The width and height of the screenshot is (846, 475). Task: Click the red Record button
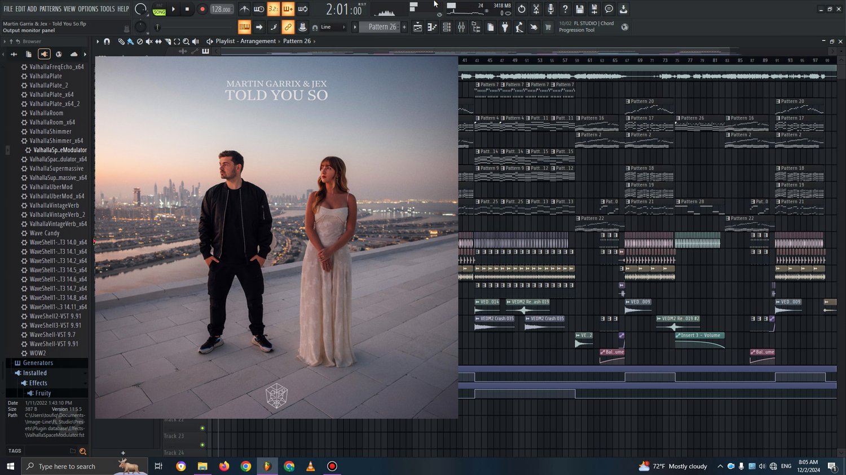point(202,9)
